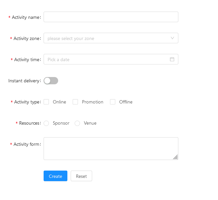Click the calendar icon in Activity time
Screen dimensions: 218x200
pos(172,59)
